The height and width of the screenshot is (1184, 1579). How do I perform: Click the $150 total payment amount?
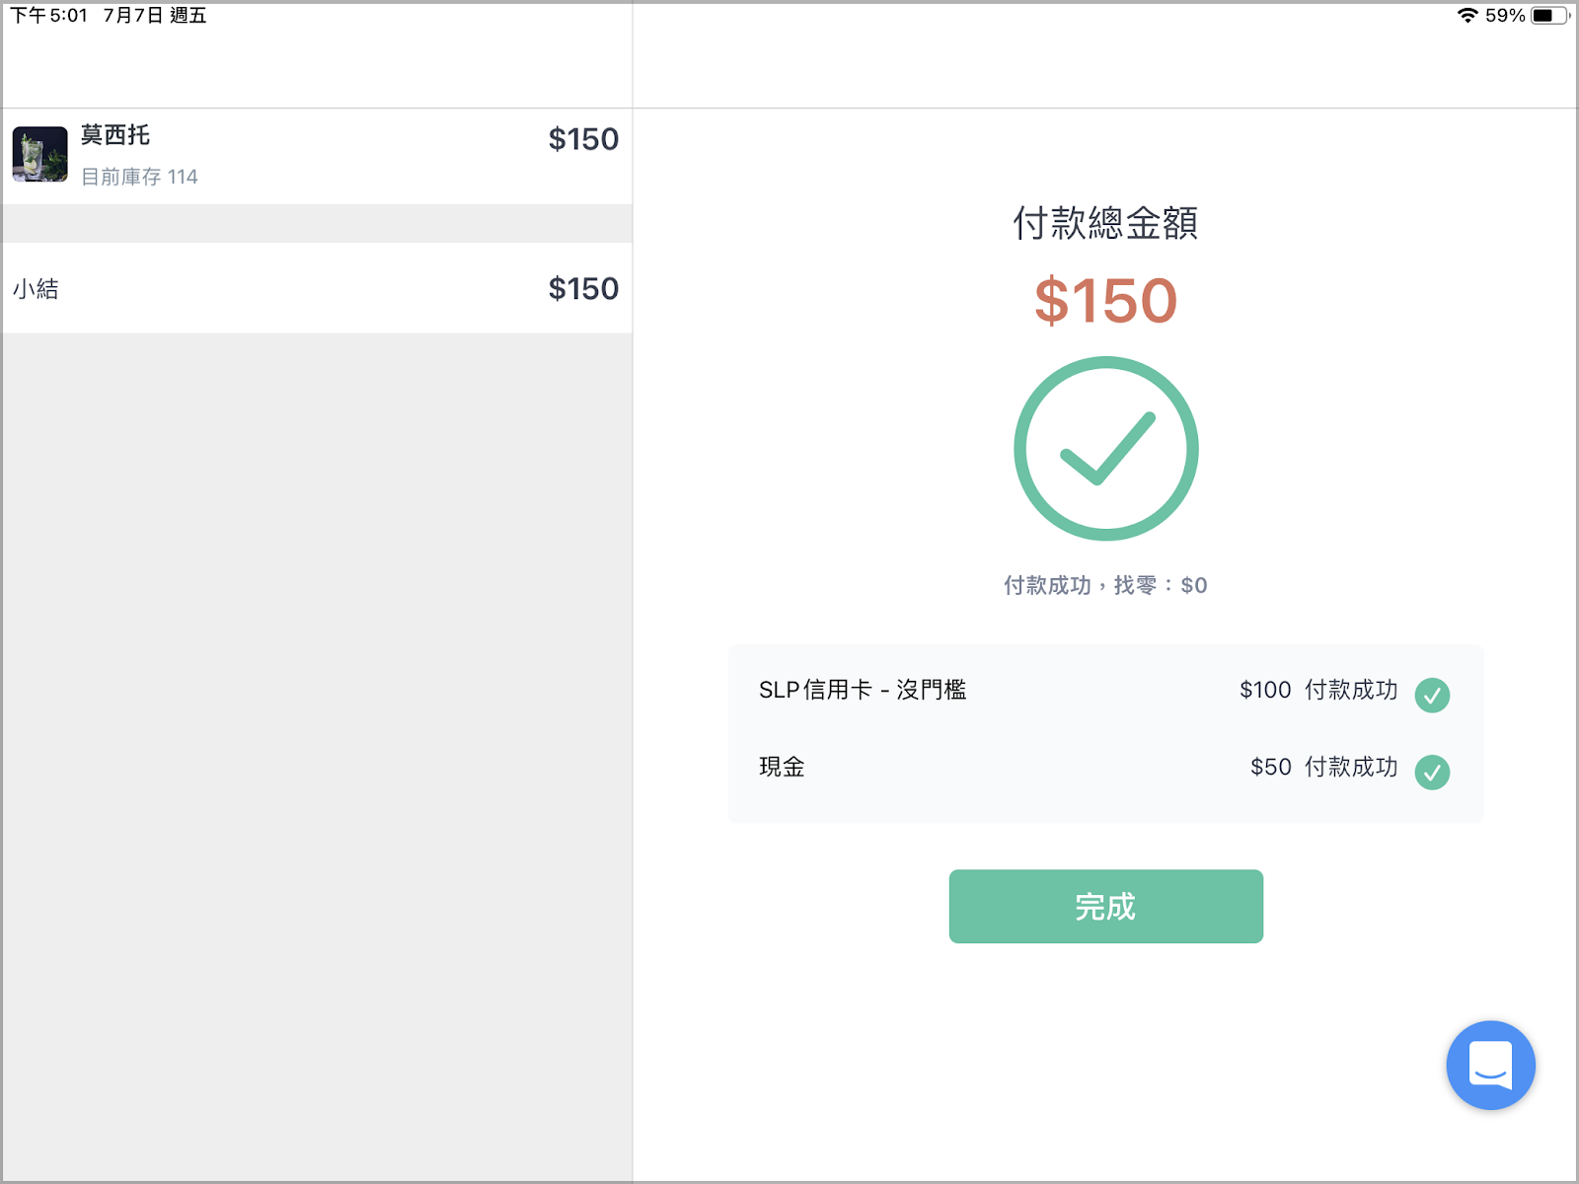tap(1106, 300)
